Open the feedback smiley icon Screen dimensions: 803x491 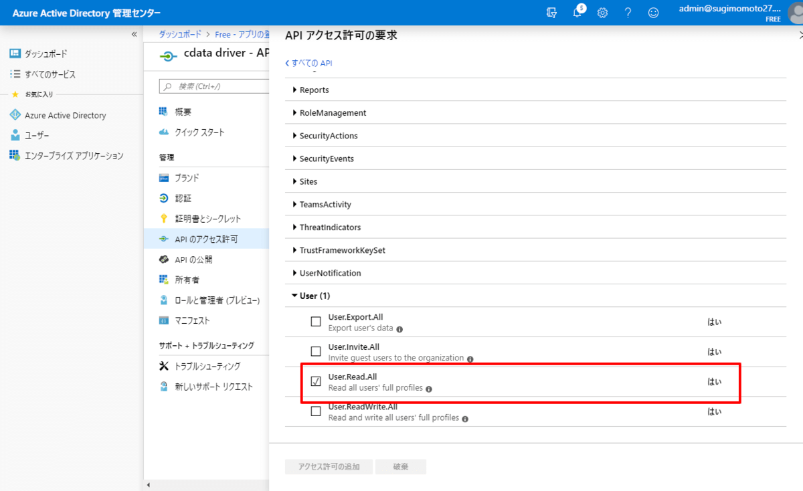[653, 12]
